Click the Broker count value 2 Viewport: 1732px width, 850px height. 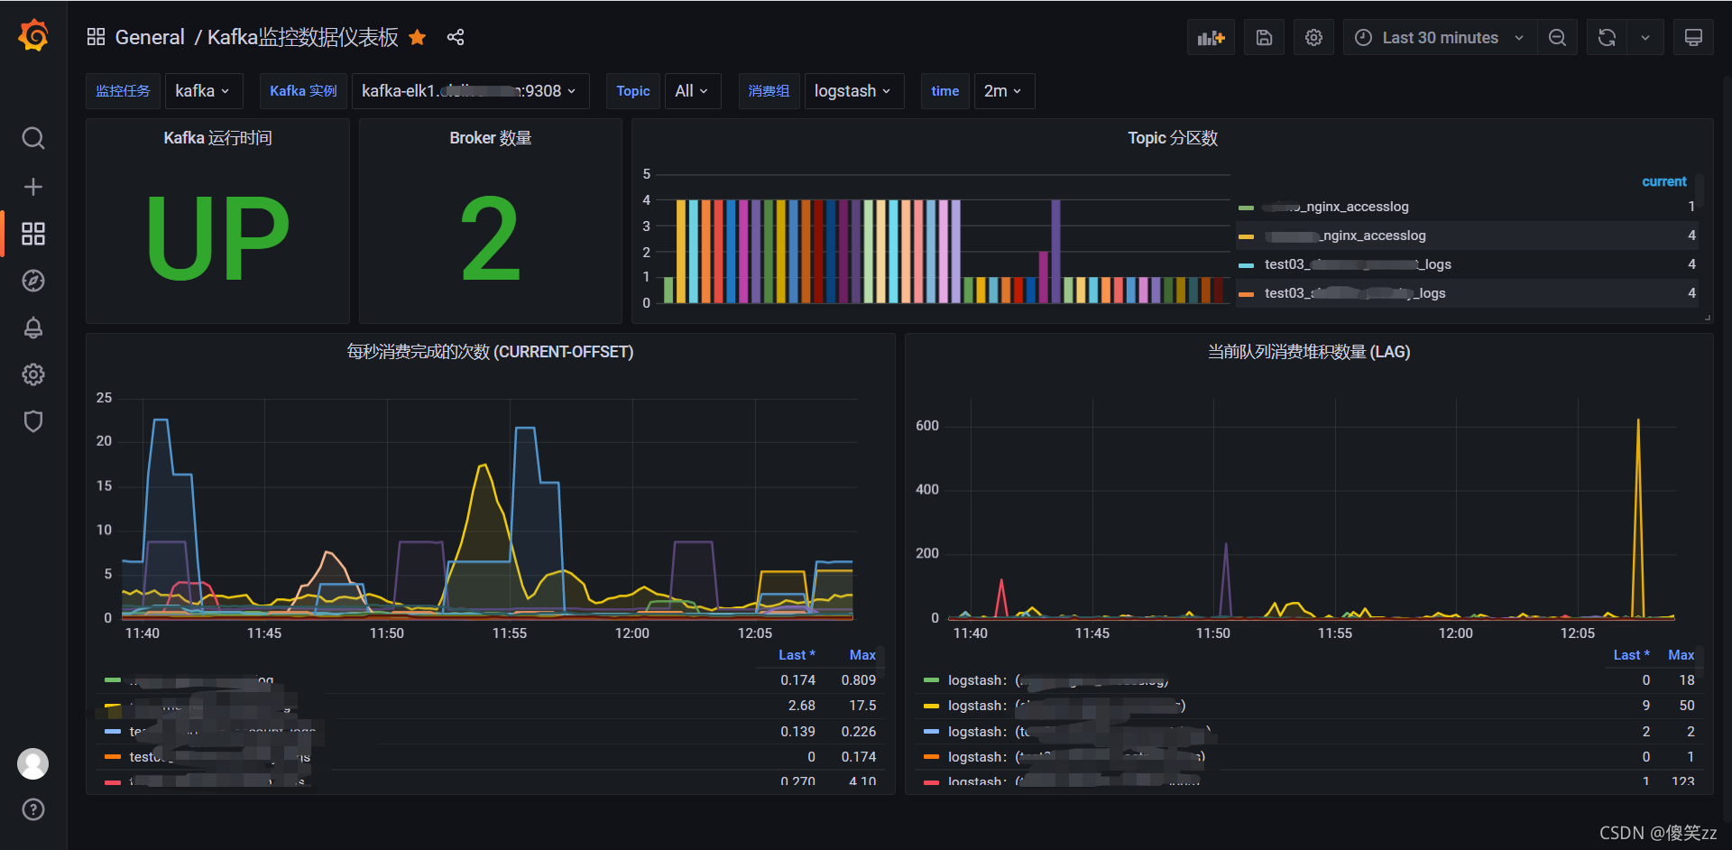(x=490, y=238)
